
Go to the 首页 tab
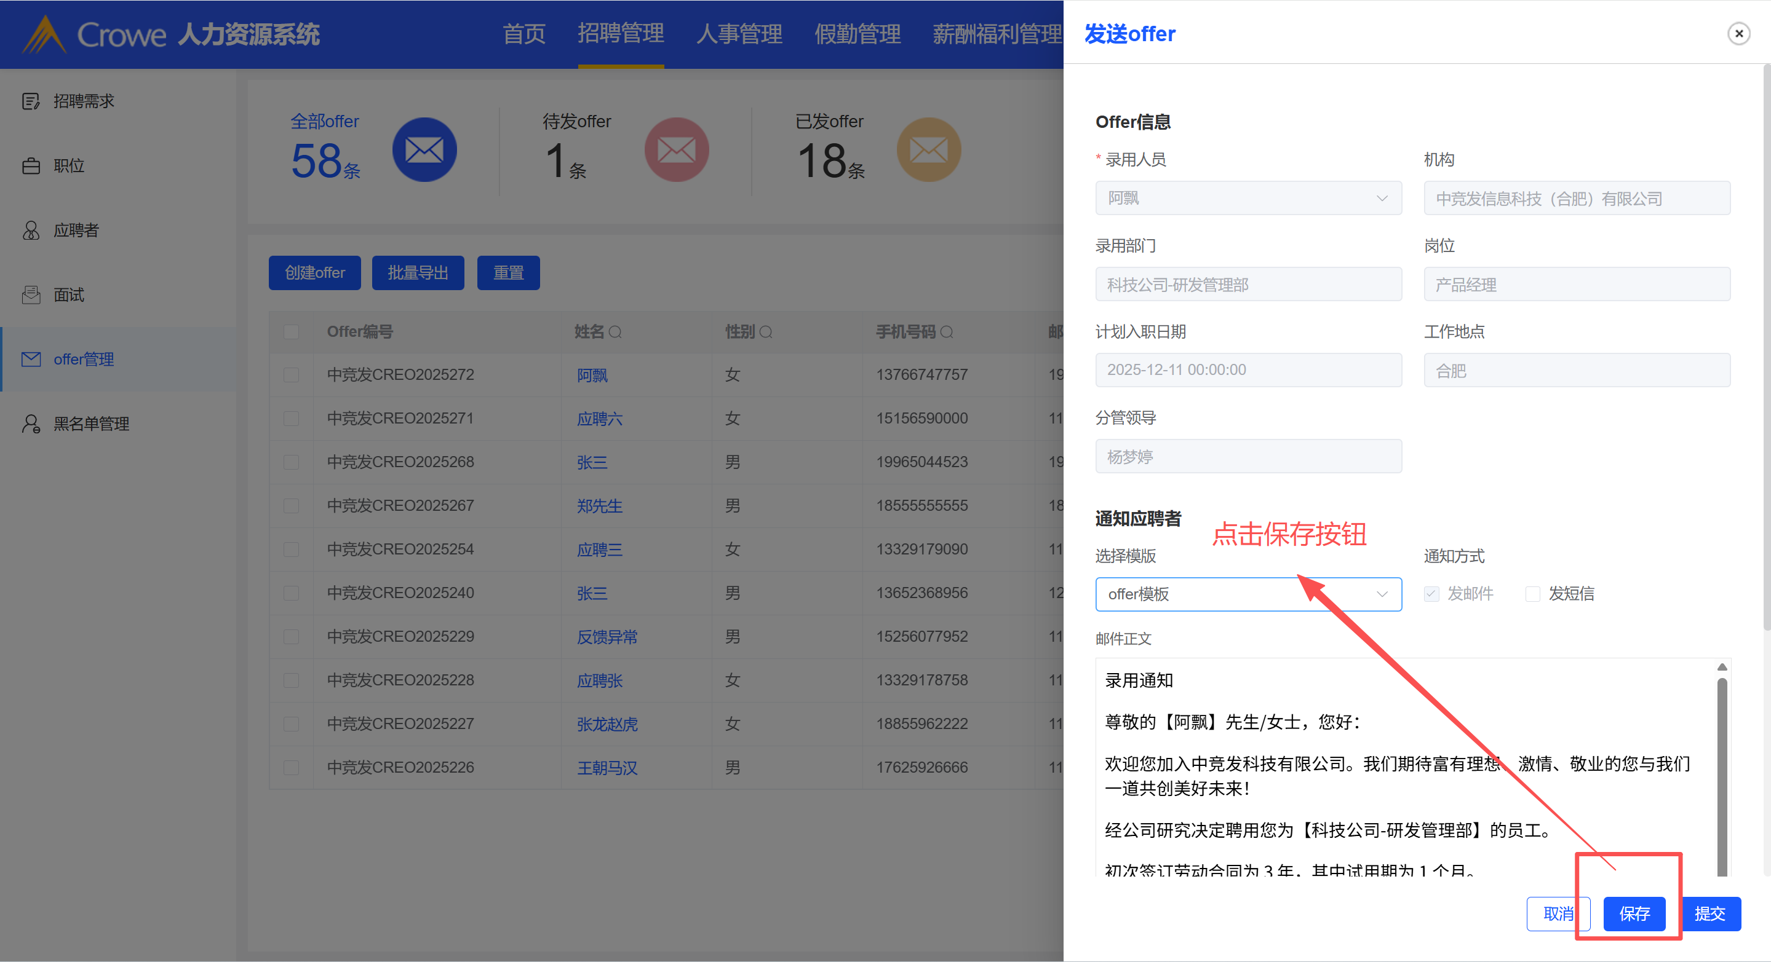tap(524, 33)
